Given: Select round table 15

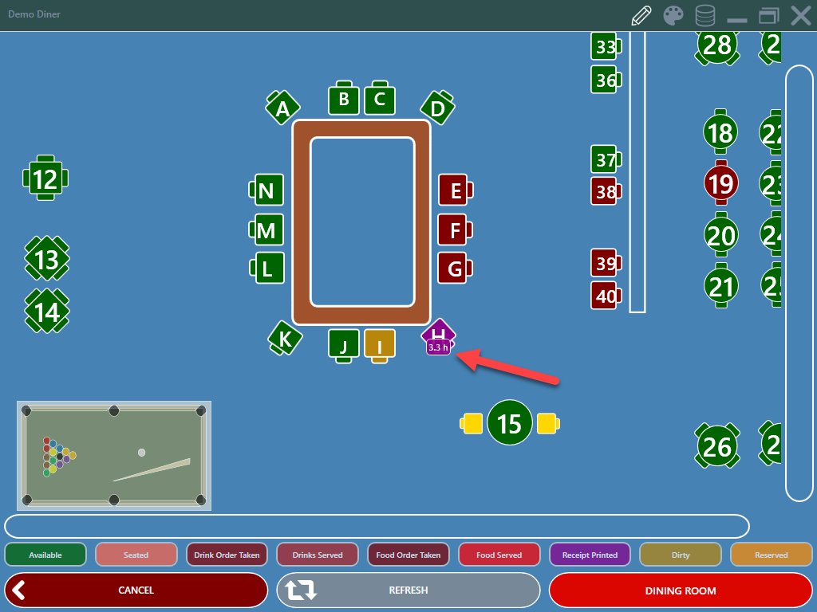Looking at the screenshot, I should [x=509, y=423].
